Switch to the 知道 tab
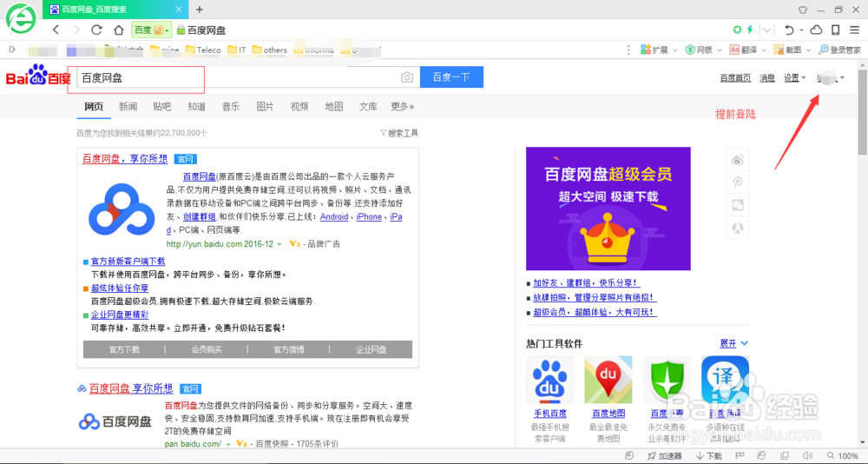Image resolution: width=868 pixels, height=464 pixels. (x=196, y=106)
